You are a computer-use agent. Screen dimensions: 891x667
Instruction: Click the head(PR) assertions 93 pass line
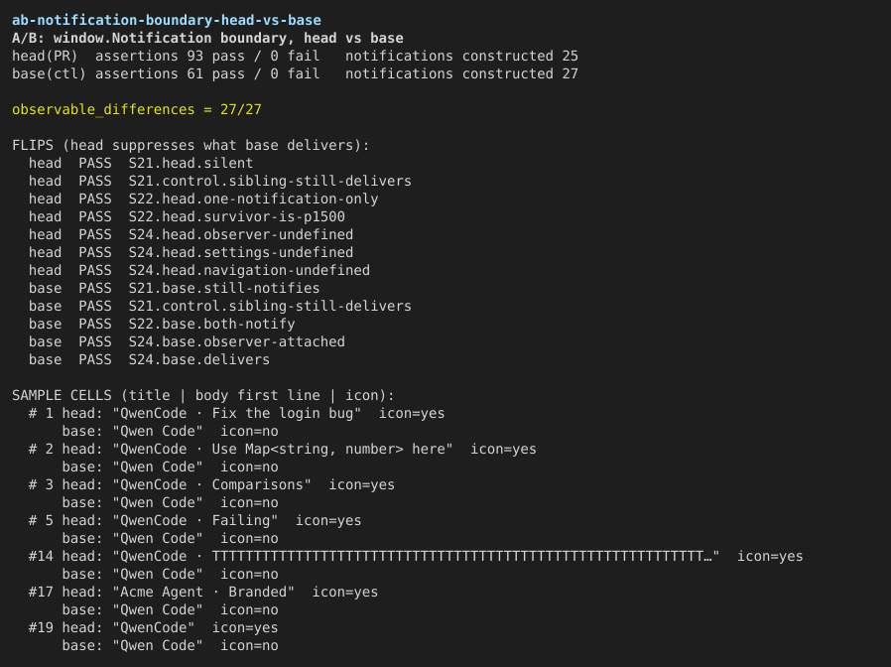coord(295,57)
